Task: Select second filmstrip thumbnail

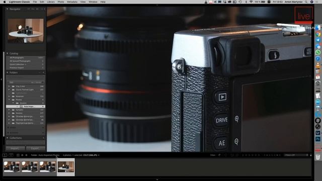Action: coord(30,166)
